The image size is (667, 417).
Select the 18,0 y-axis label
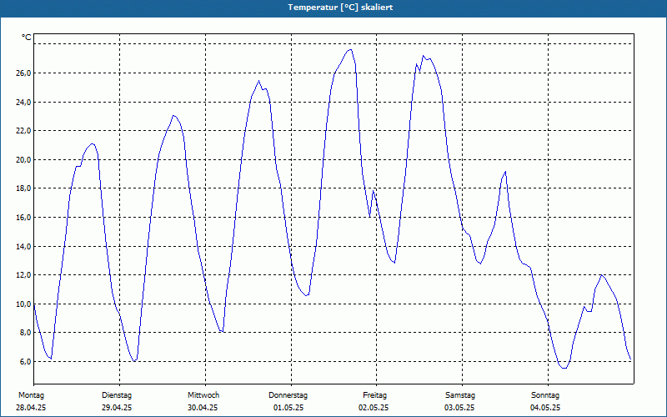tap(23, 188)
